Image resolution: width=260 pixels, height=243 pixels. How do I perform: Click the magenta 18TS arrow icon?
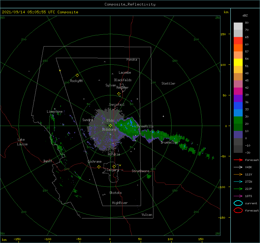238,196
